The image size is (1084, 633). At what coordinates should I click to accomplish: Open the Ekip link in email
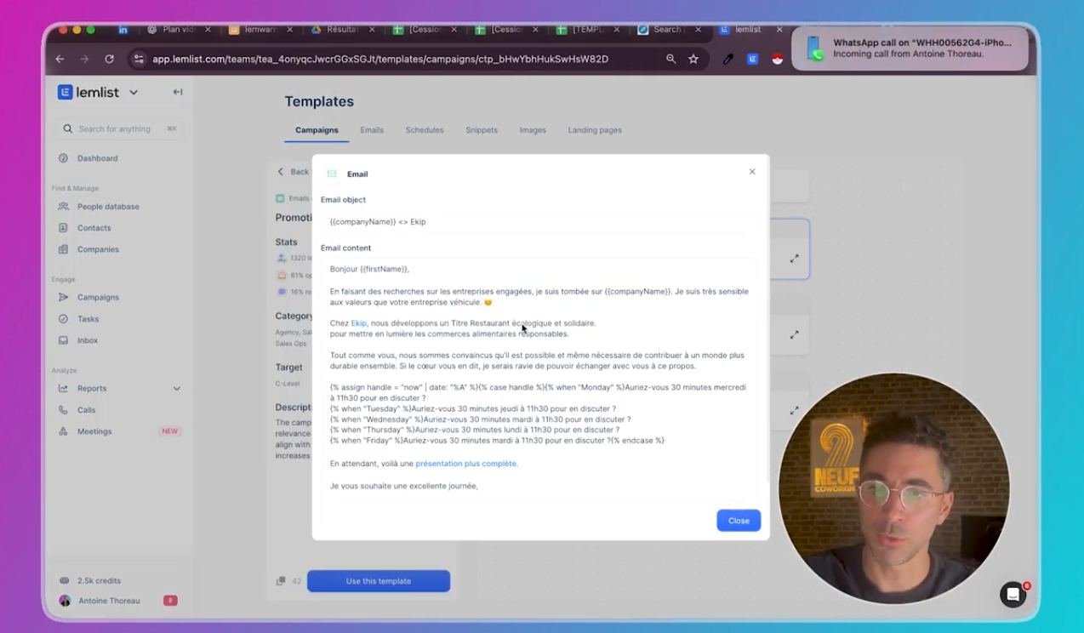tap(359, 323)
